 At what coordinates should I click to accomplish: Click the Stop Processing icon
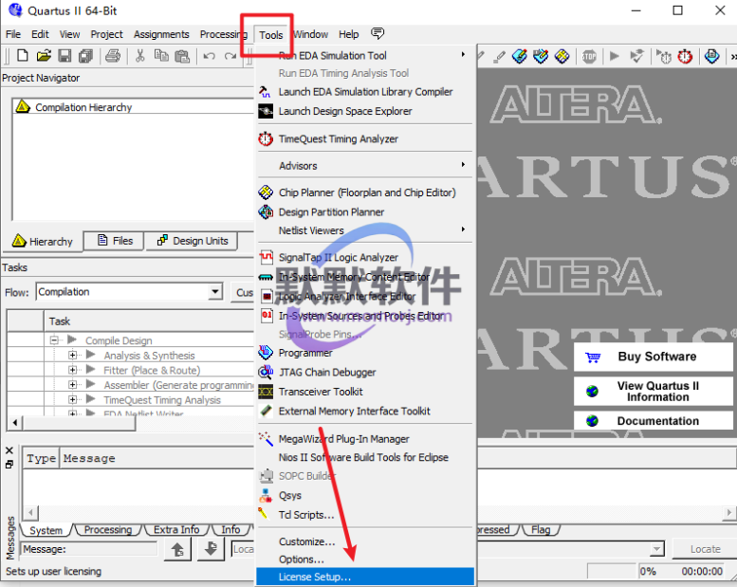pos(589,57)
